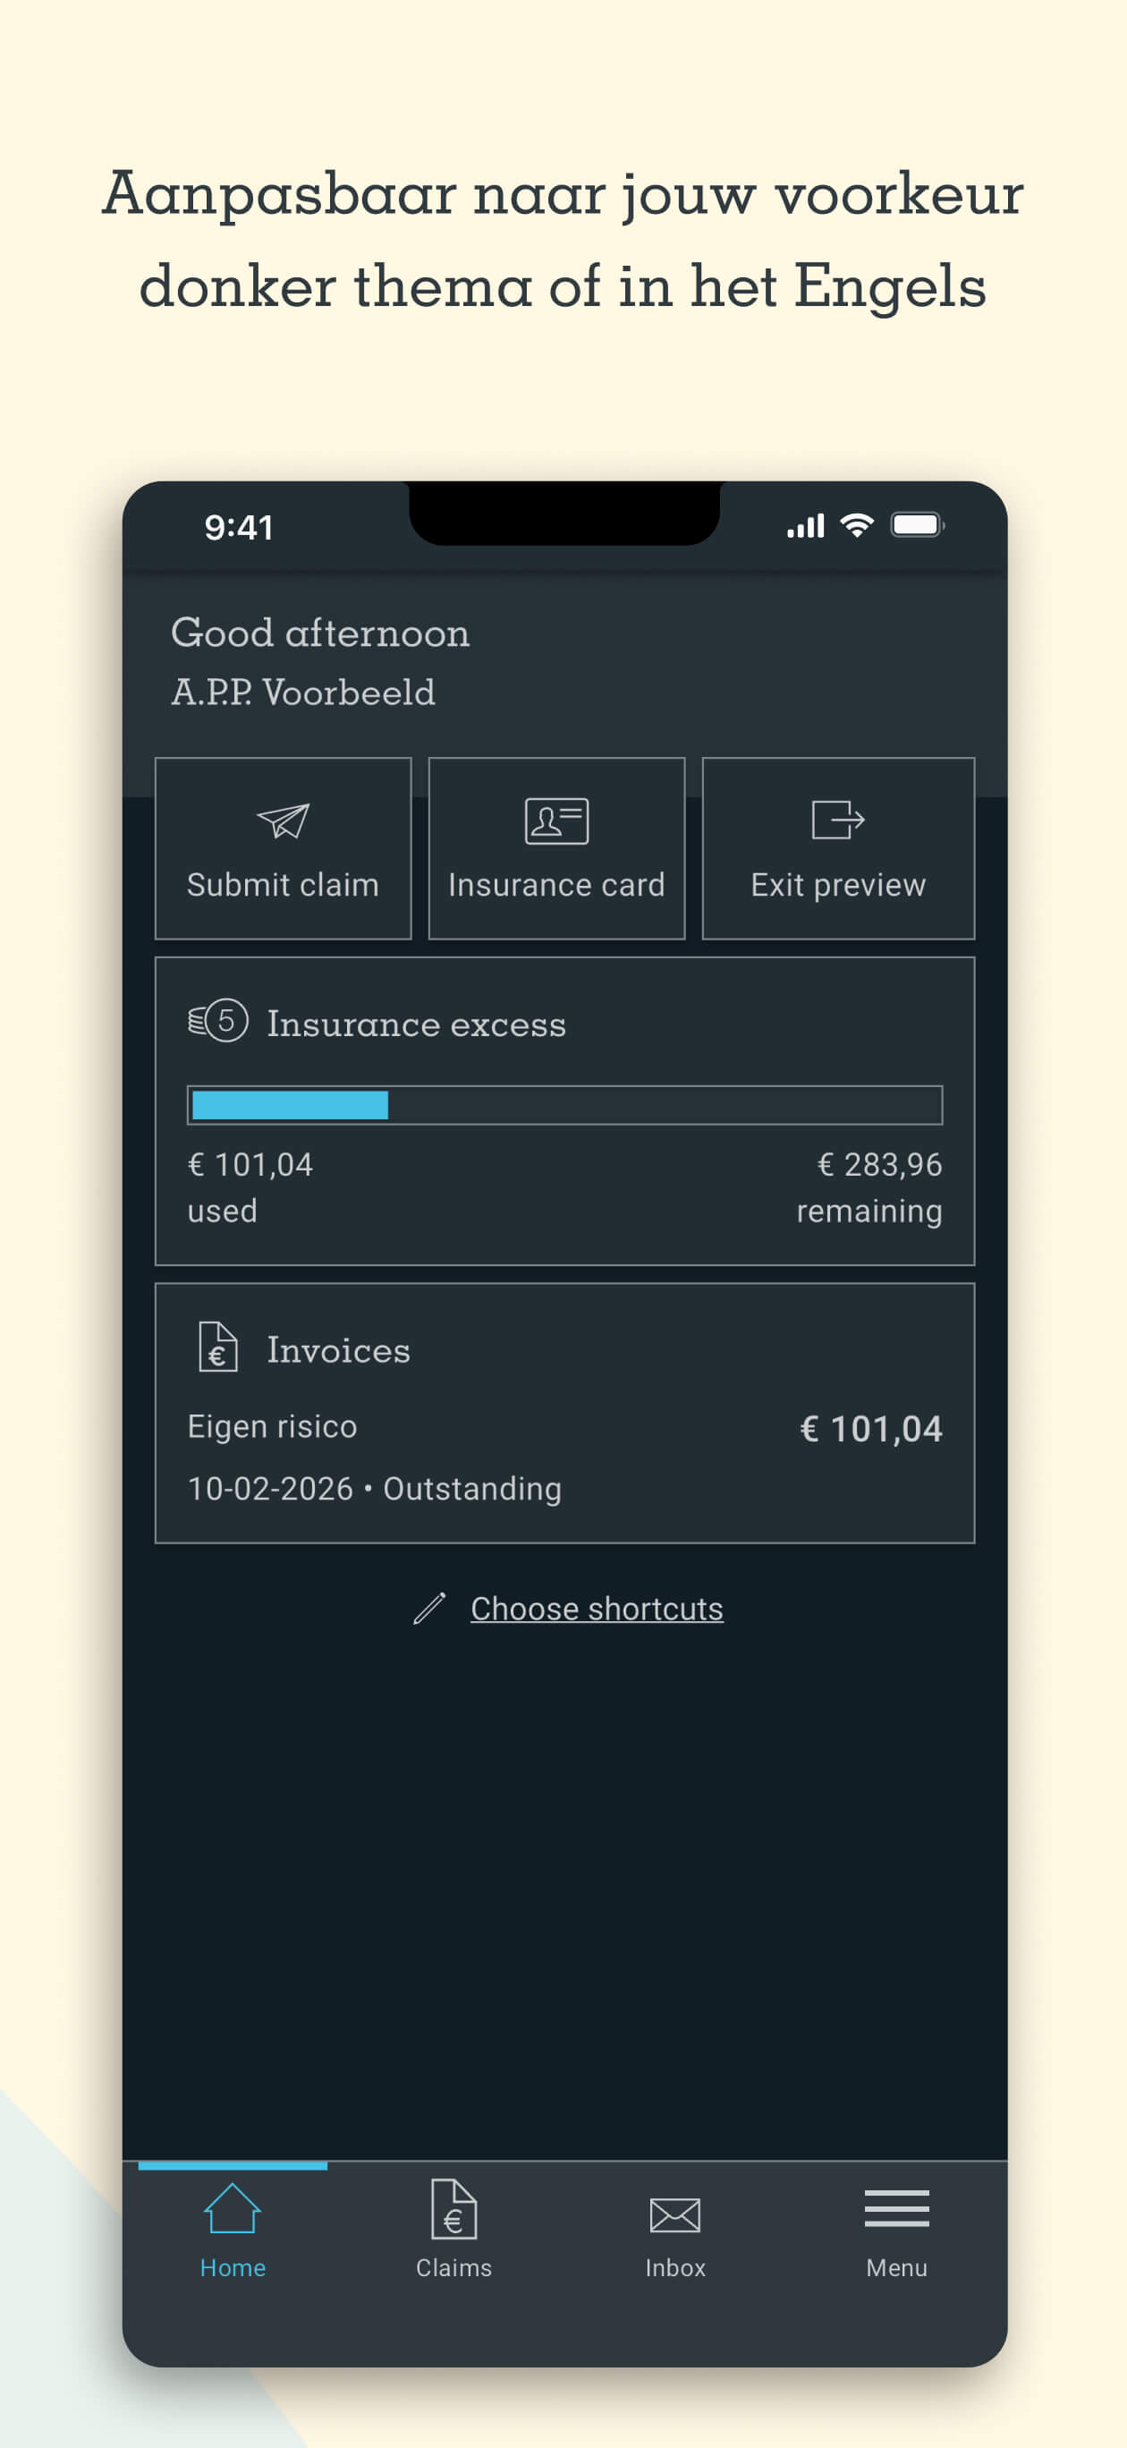Tap the cellular signal strength indicator
Screen dimensions: 1127x2448
pyautogui.click(x=805, y=525)
